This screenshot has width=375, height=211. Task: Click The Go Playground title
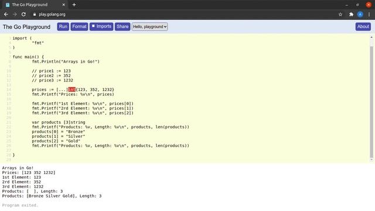(26, 27)
